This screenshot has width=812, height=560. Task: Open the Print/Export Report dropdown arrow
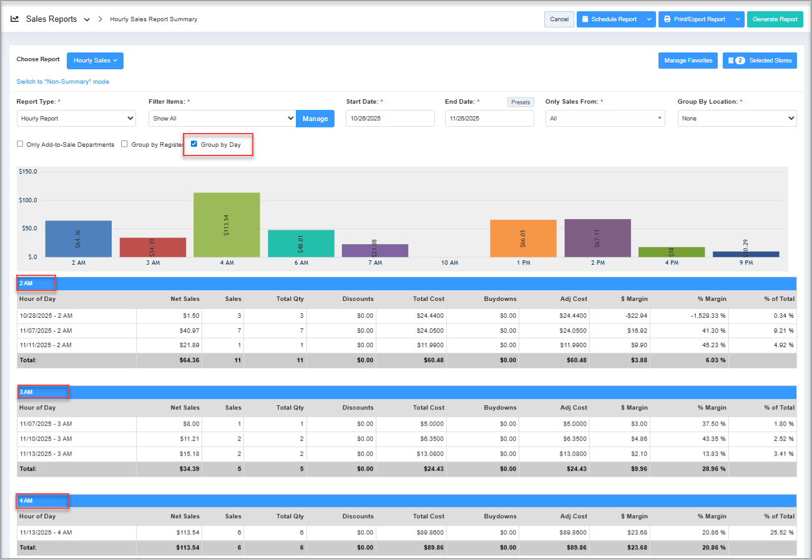pyautogui.click(x=738, y=19)
